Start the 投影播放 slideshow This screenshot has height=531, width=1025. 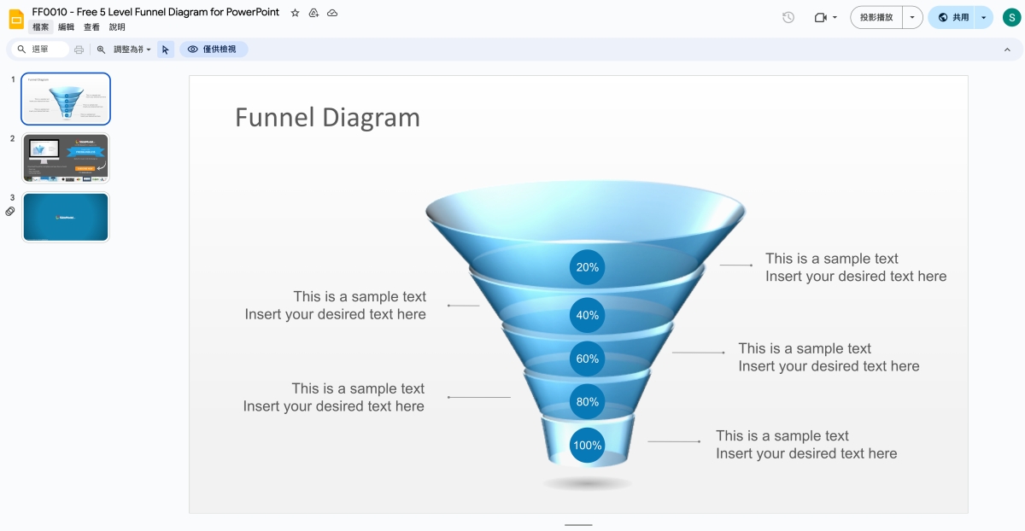coord(876,17)
